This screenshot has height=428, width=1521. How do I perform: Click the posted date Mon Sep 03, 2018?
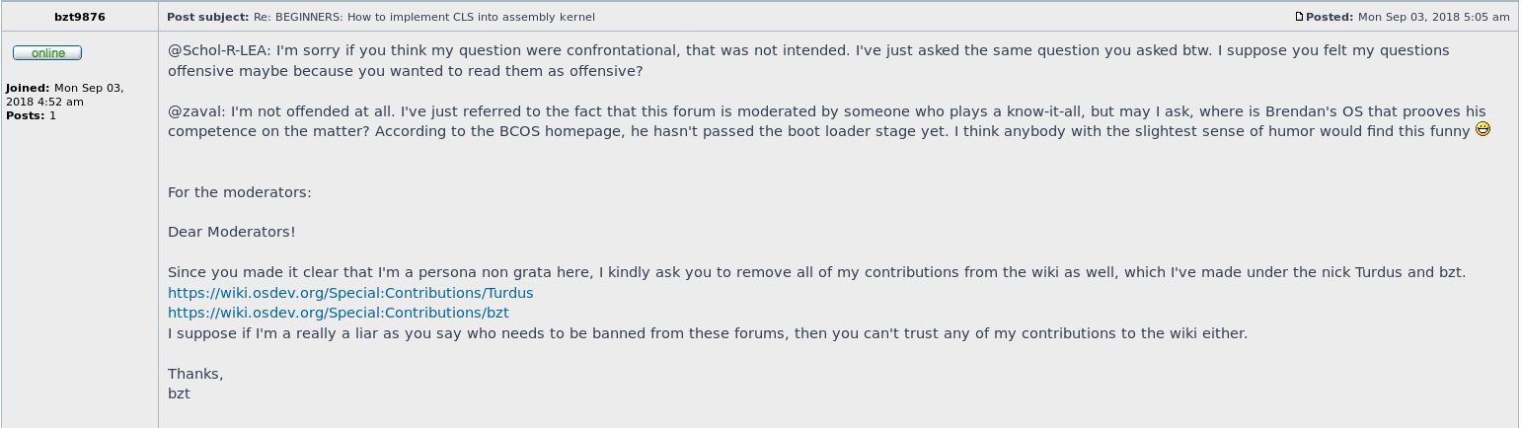pyautogui.click(x=1434, y=17)
